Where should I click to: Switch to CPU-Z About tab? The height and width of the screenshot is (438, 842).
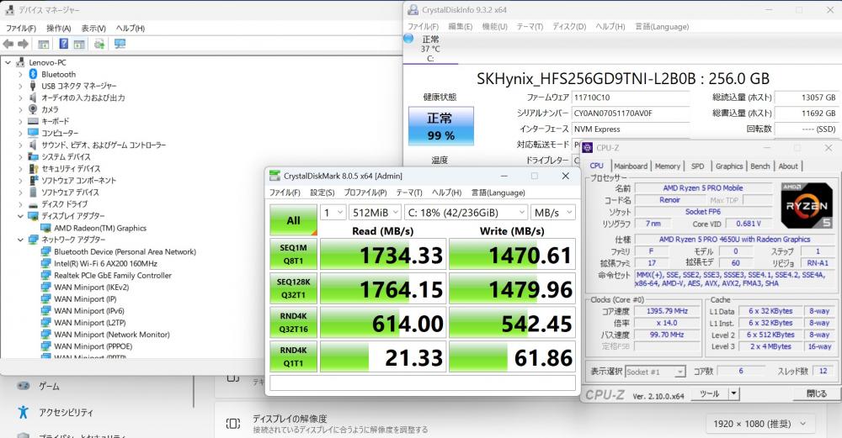pyautogui.click(x=788, y=166)
